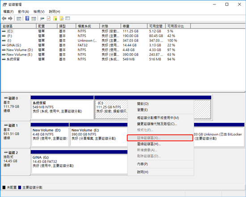
Task: Click the greyed 刪除磁碟區(D)... entry
Action: pos(161,156)
